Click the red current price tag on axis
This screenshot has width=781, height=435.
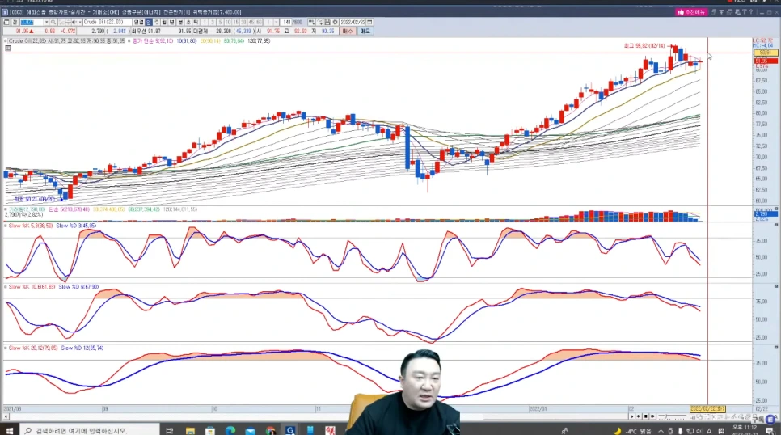pyautogui.click(x=766, y=61)
